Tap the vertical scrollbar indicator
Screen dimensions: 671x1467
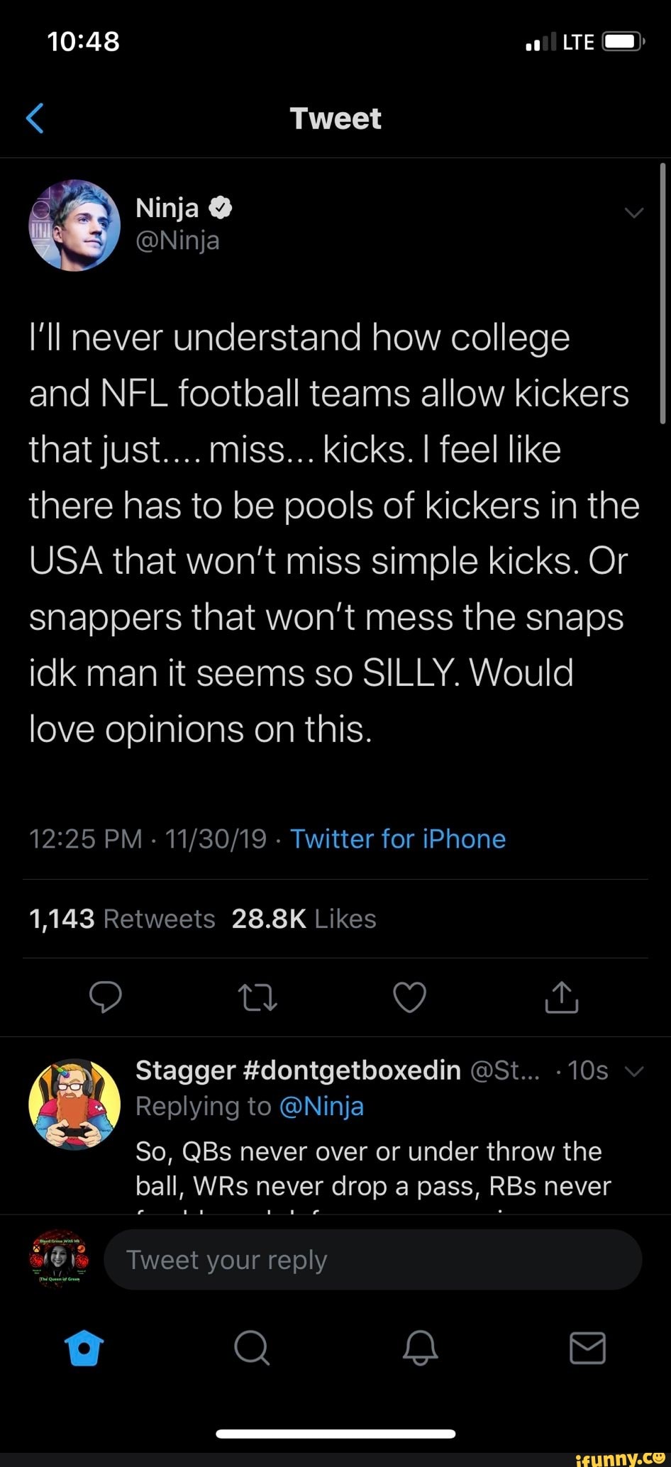[662, 292]
